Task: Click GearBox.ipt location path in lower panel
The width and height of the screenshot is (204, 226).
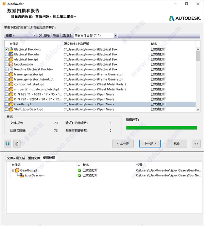Action: [169, 170]
